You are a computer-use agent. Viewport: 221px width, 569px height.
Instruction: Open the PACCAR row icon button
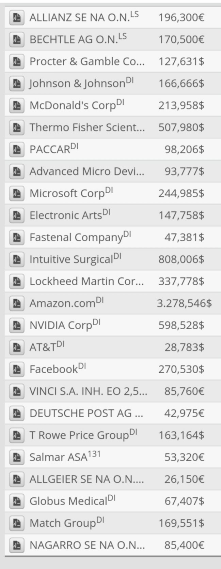17,149
